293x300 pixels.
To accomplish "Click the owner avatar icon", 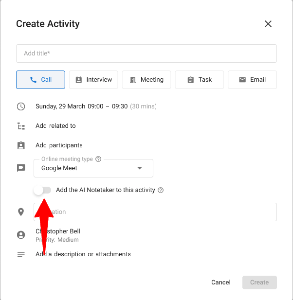I will pyautogui.click(x=21, y=235).
